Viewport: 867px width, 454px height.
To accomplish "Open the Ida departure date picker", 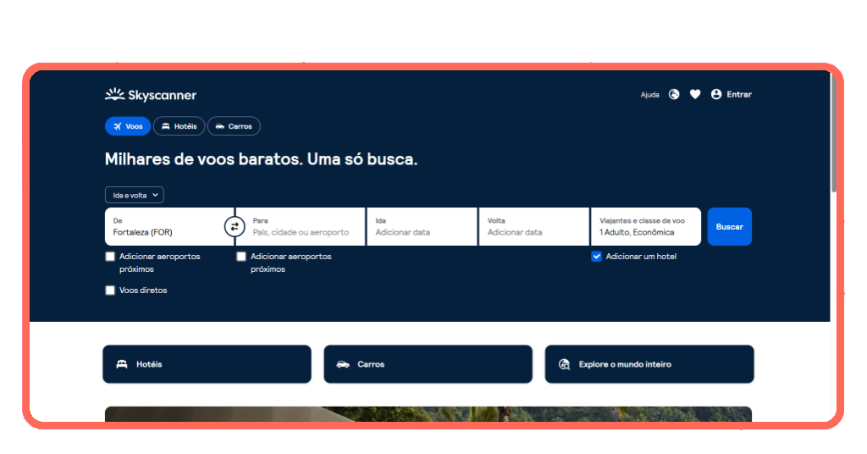I will pos(422,226).
